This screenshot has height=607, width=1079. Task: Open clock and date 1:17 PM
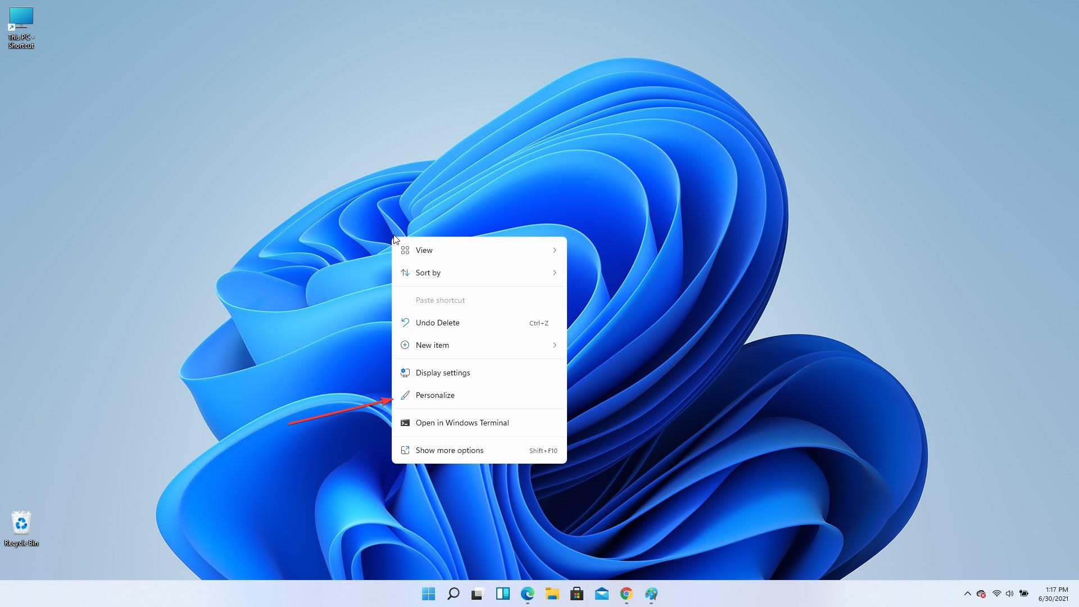coord(1053,594)
